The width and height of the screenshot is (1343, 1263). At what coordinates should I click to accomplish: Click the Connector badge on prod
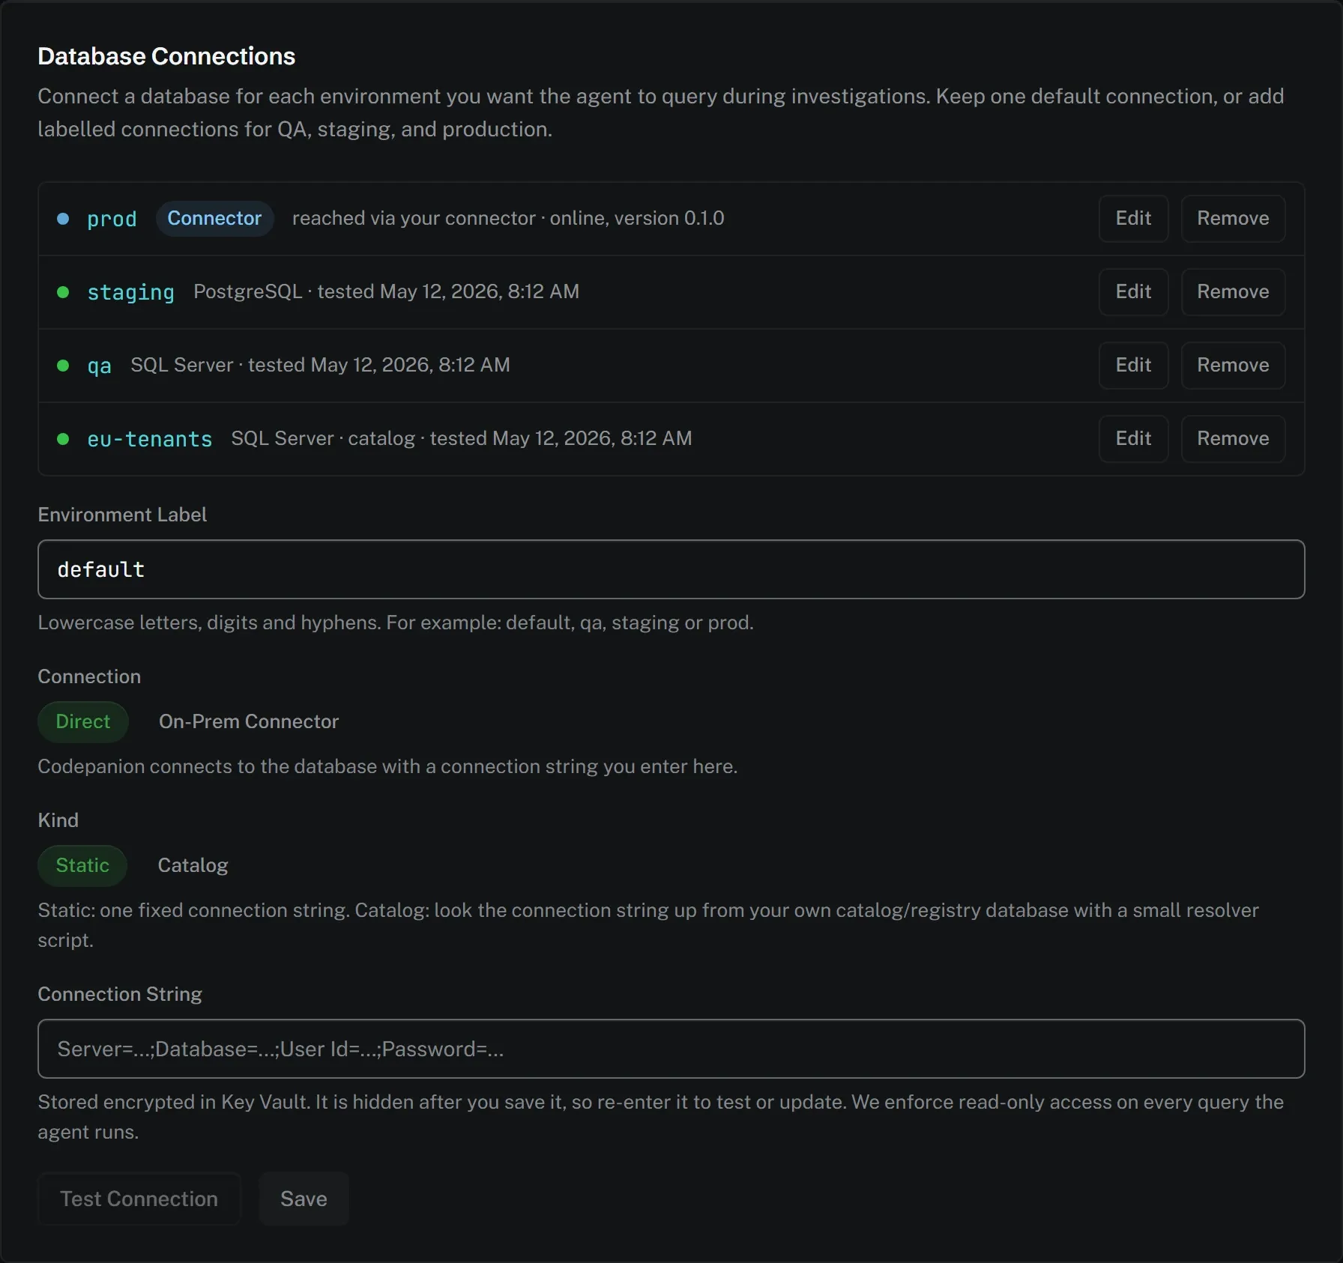coord(214,219)
